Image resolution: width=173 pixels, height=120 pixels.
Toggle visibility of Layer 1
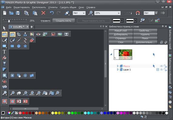(x=161, y=70)
